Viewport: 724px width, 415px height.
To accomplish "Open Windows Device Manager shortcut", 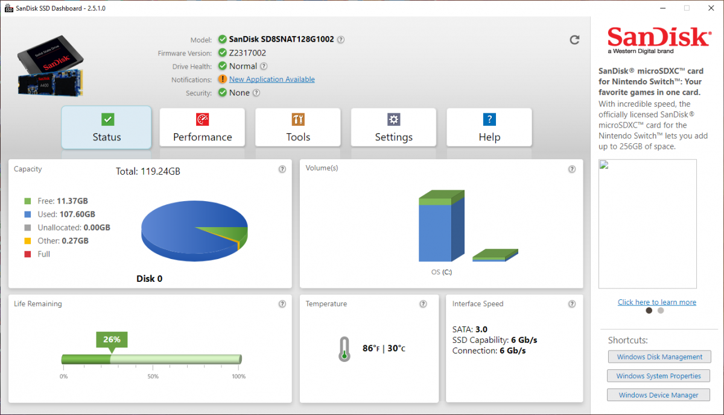I will [x=658, y=395].
